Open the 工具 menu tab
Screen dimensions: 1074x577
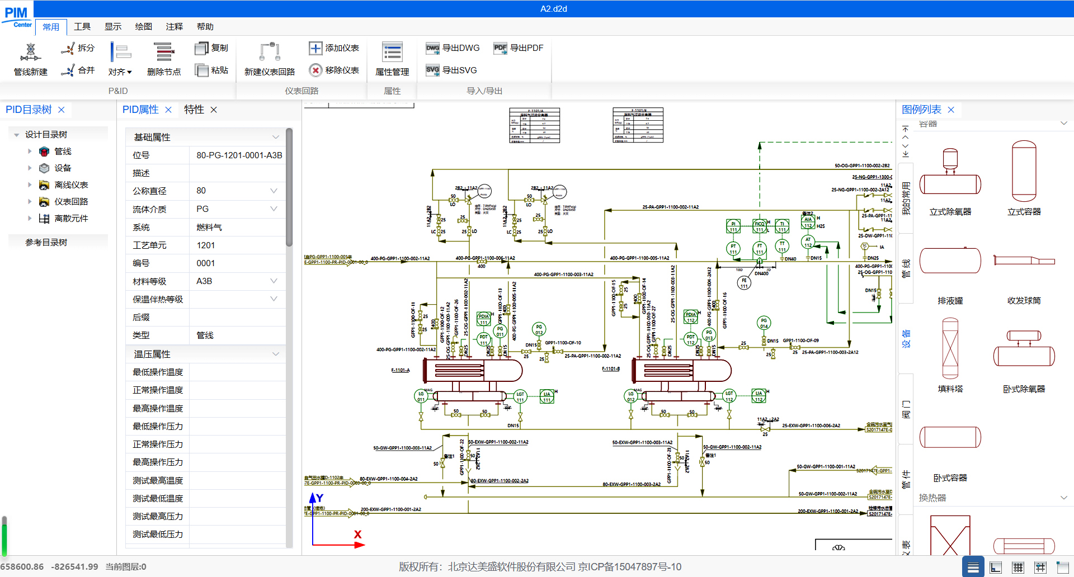(x=82, y=27)
